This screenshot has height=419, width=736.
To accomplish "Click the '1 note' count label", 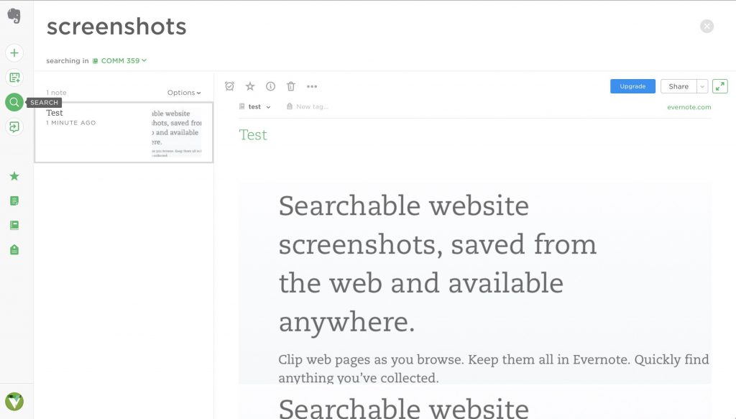I will [x=56, y=93].
